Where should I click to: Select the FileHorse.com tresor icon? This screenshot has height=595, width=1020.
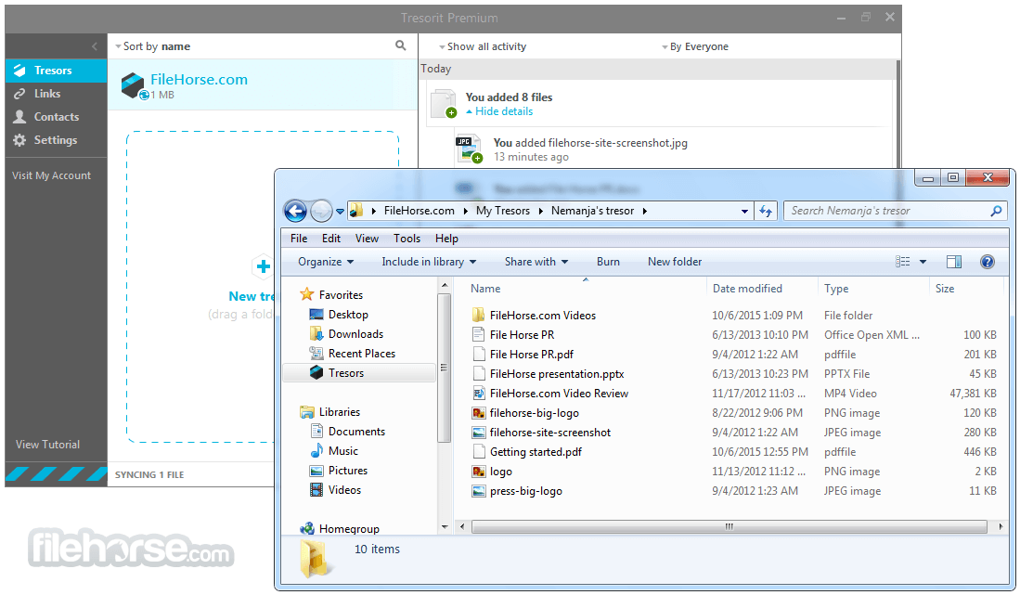click(133, 85)
